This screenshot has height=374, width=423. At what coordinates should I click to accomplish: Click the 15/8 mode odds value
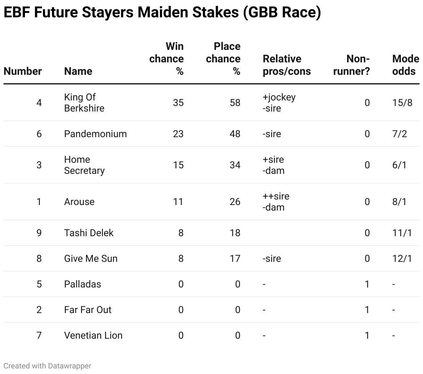tap(402, 103)
